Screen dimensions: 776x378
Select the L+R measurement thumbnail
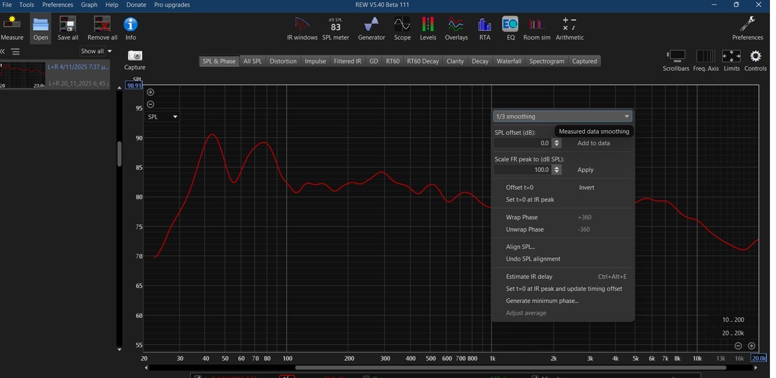tap(23, 75)
